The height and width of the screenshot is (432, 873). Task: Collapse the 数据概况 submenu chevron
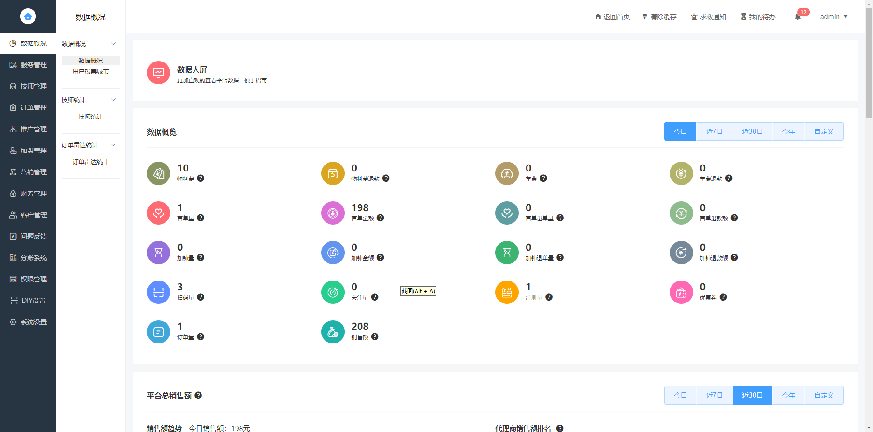click(x=113, y=43)
